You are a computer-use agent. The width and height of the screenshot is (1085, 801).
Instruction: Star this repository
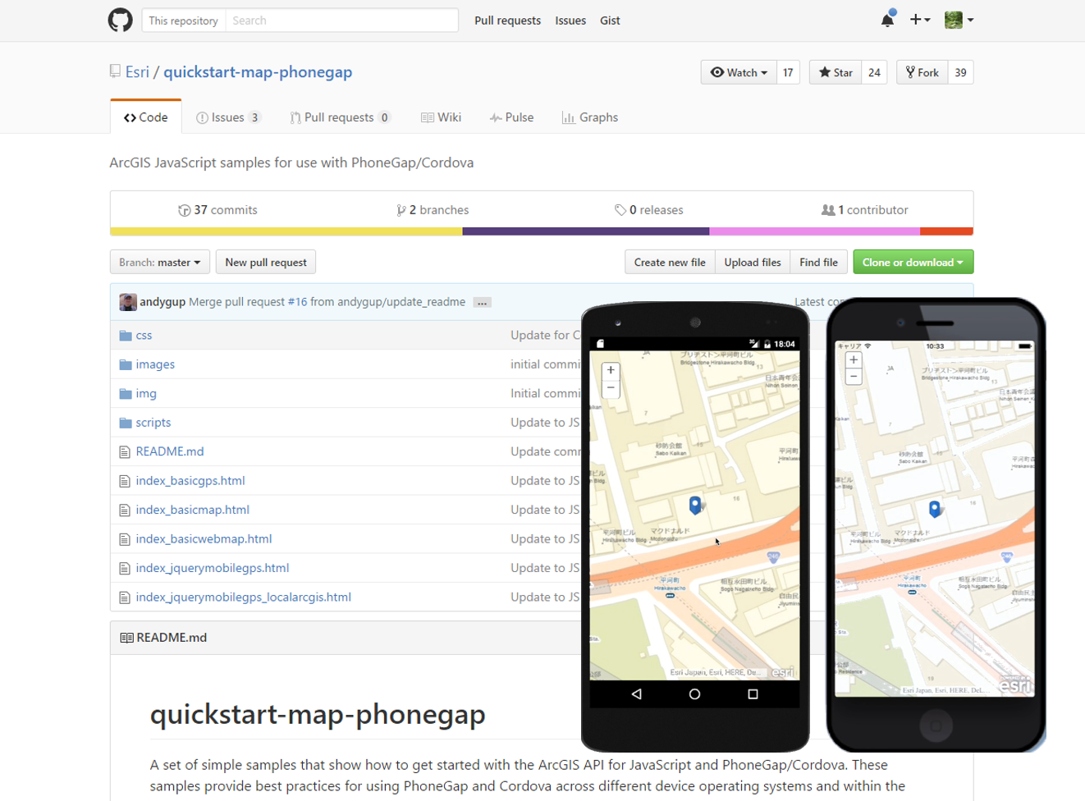tap(835, 72)
